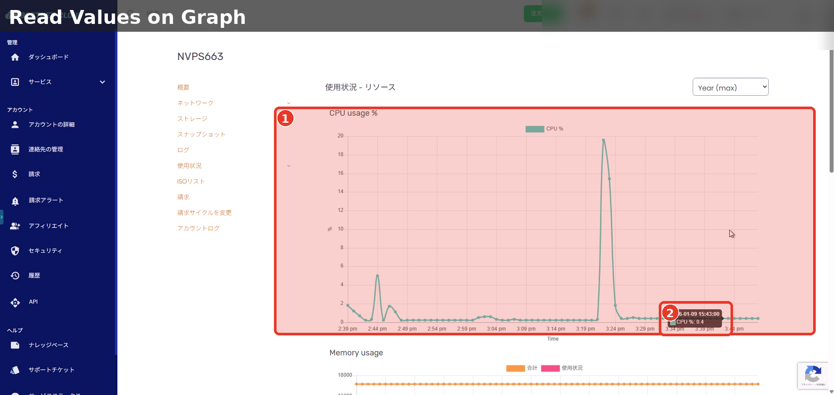Click the account details person icon
834x395 pixels.
(15, 124)
